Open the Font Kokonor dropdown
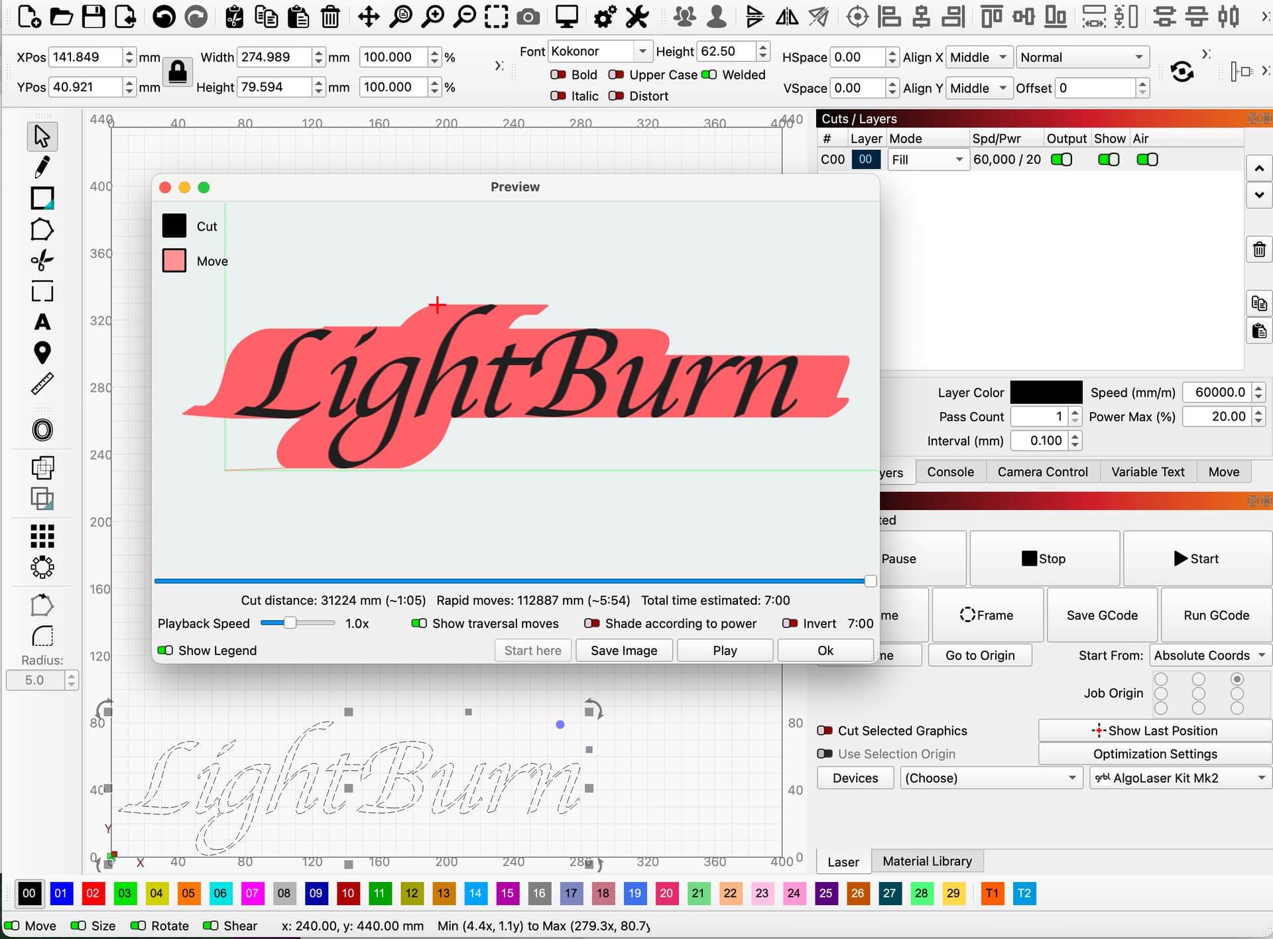1273x939 pixels. pyautogui.click(x=642, y=51)
